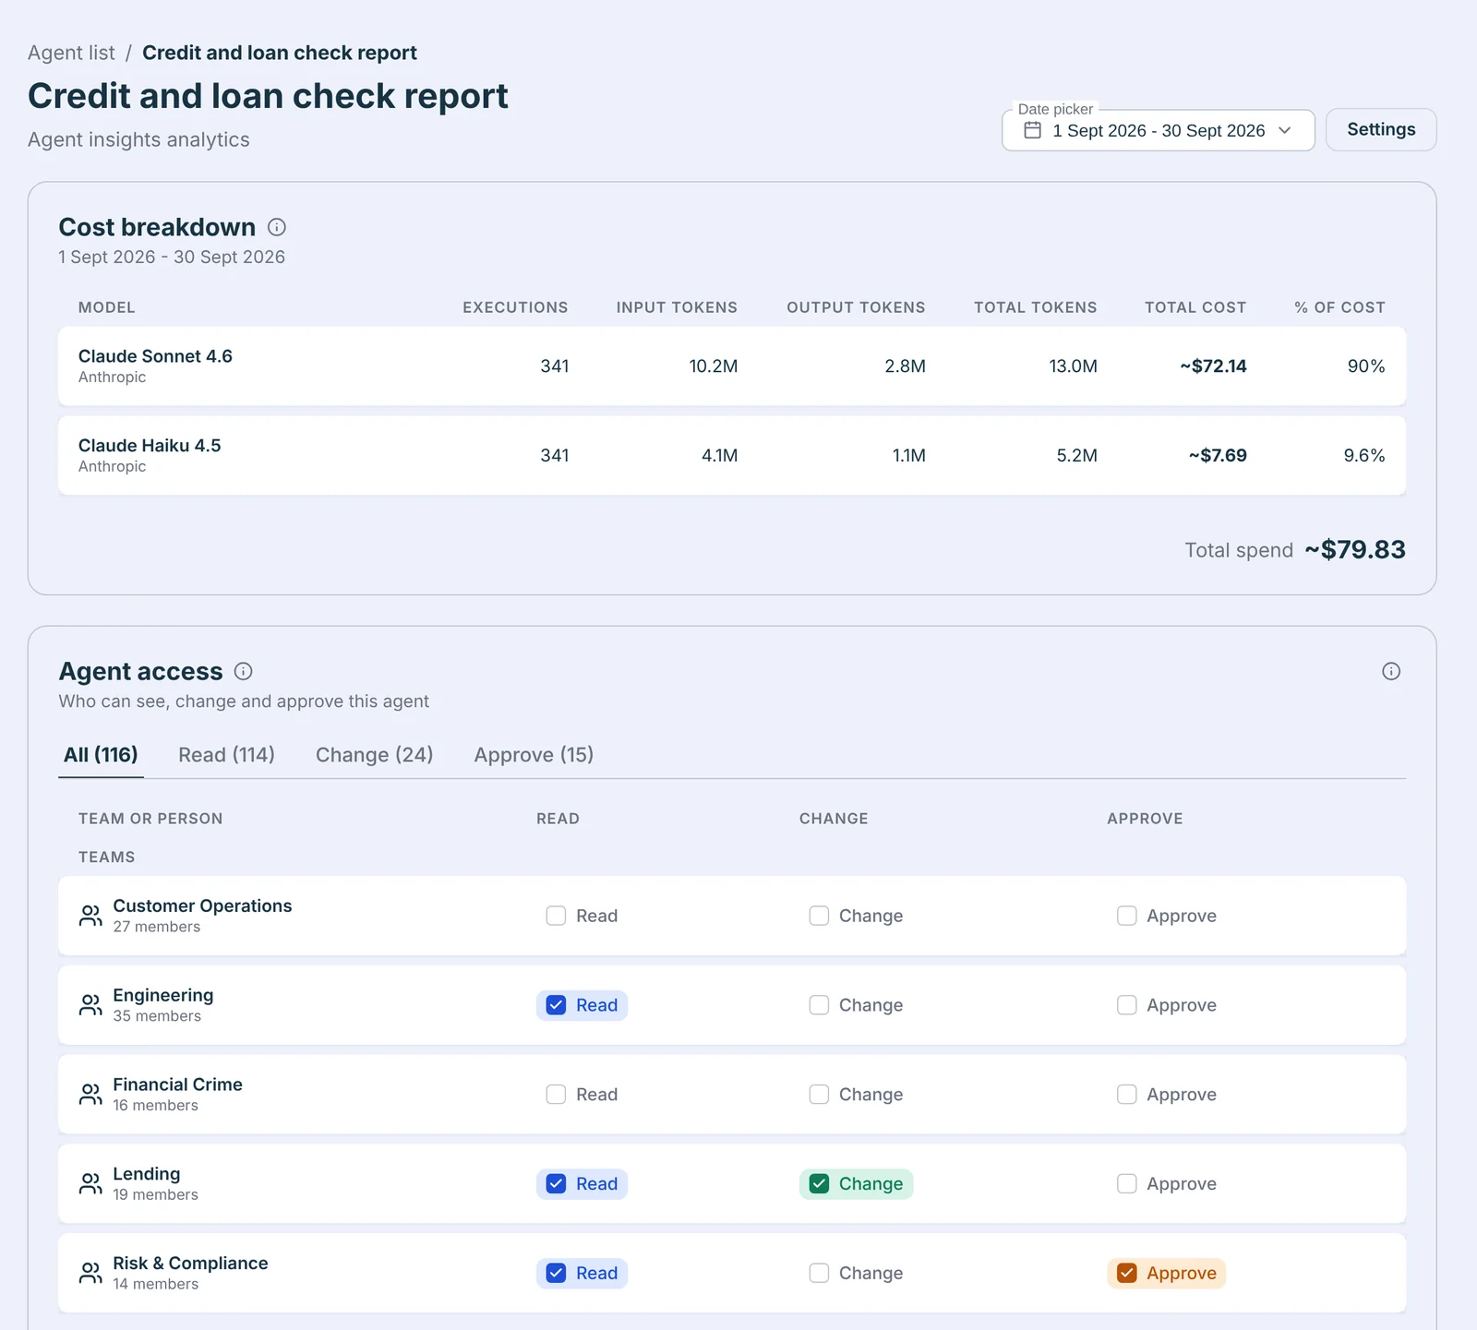
Task: Uncheck Read for Risk & Compliance
Action: tap(556, 1273)
